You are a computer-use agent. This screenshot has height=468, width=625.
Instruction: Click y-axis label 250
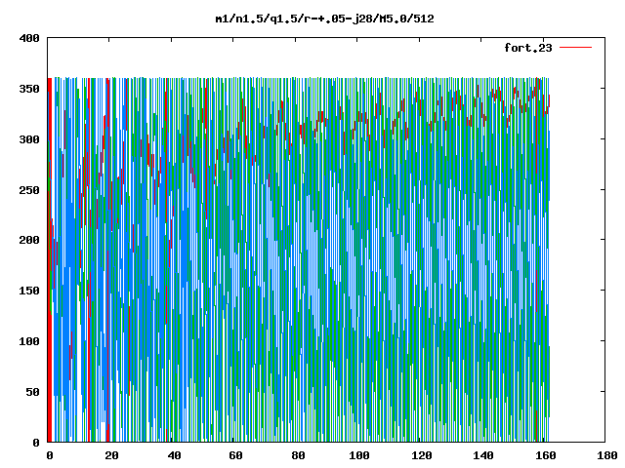point(29,190)
